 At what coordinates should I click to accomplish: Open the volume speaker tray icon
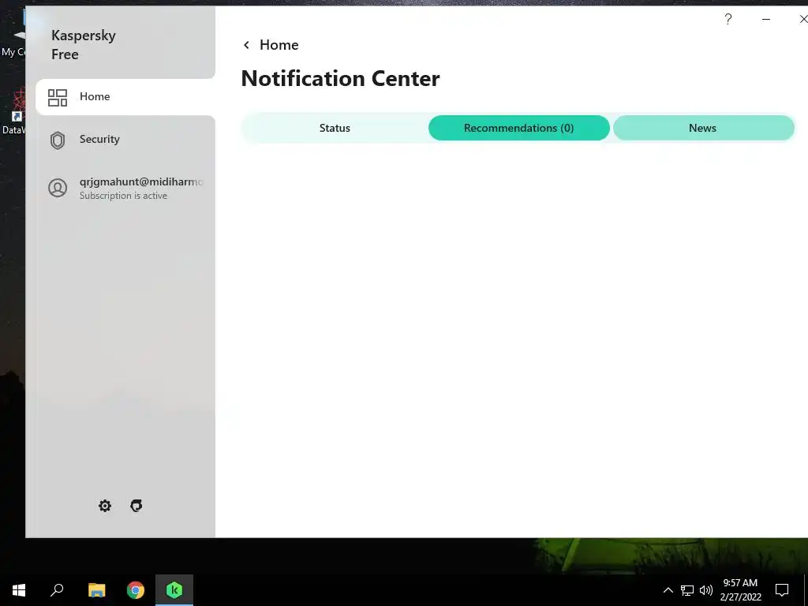[706, 590]
